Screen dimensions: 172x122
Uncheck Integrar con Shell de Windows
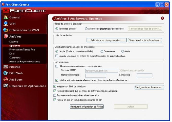55,86
